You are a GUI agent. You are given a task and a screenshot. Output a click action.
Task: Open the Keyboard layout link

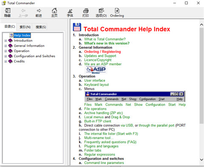(96, 85)
